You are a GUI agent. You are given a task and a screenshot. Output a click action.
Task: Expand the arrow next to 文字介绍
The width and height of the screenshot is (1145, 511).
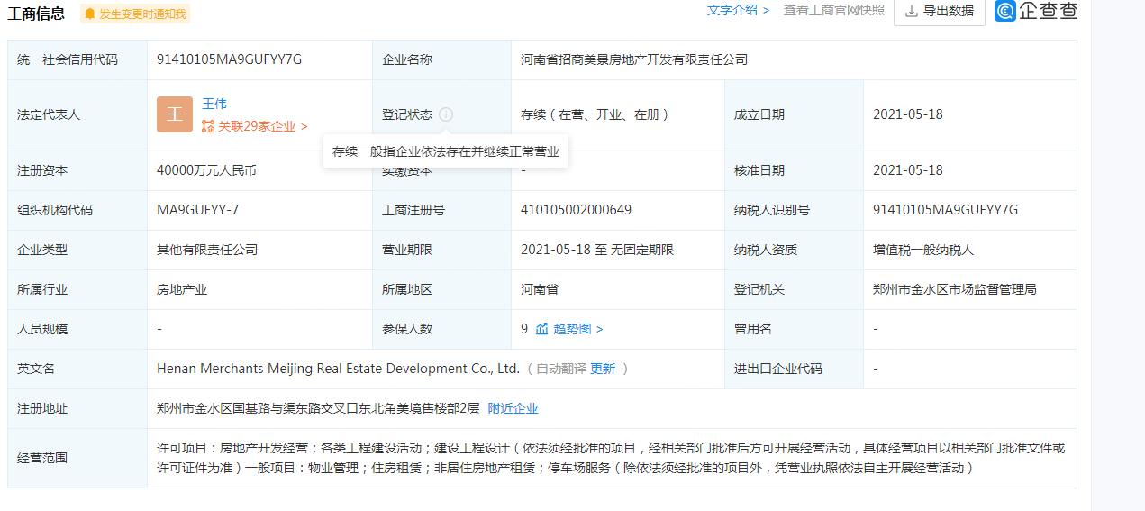pyautogui.click(x=766, y=10)
